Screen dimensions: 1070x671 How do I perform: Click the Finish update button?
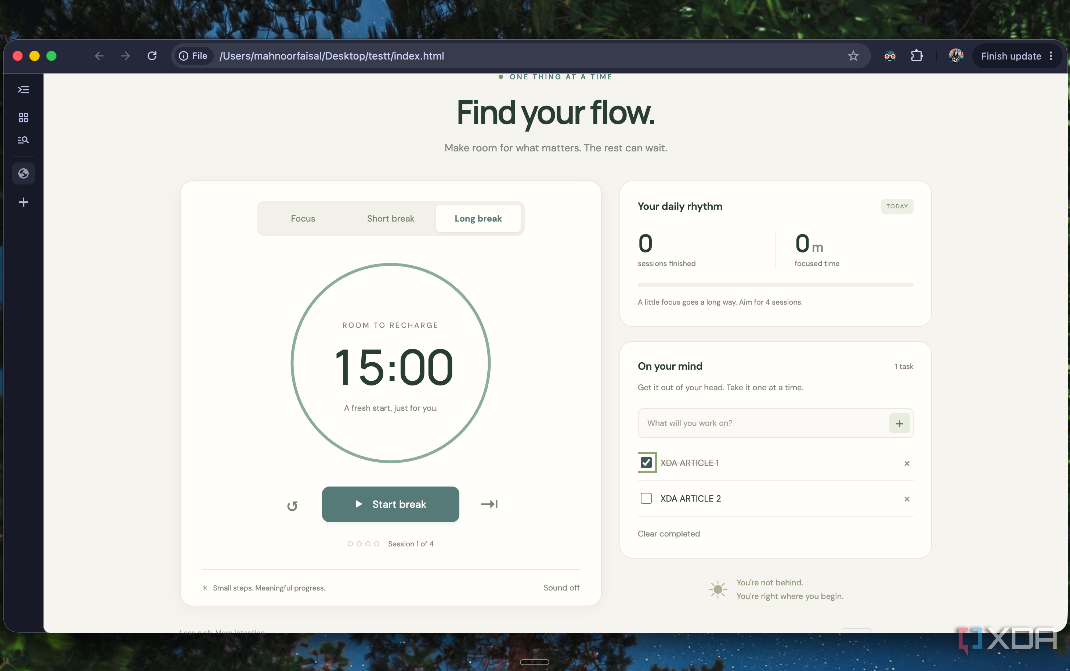1011,56
